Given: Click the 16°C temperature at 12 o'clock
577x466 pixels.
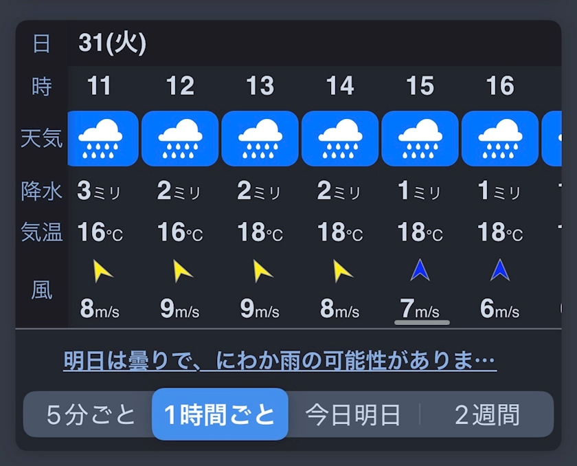Looking at the screenshot, I should coord(180,233).
